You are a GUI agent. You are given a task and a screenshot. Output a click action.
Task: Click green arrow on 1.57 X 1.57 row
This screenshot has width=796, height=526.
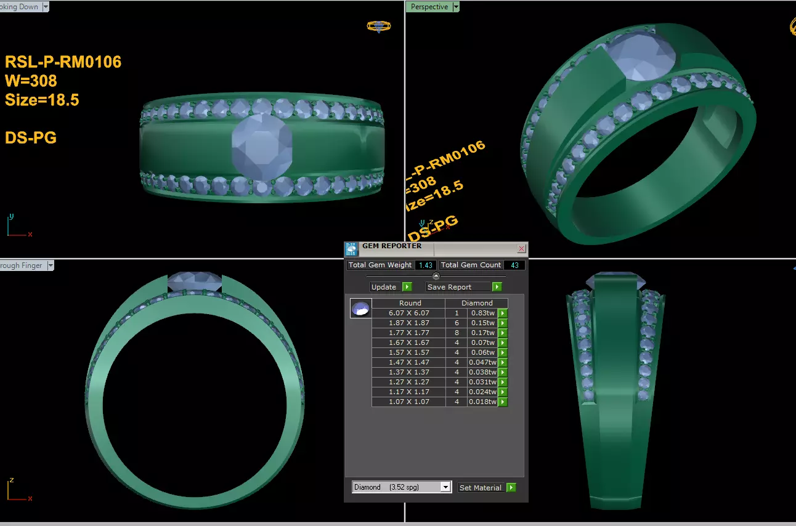tap(503, 352)
